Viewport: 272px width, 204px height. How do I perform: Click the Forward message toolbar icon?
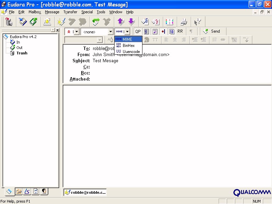96,22
